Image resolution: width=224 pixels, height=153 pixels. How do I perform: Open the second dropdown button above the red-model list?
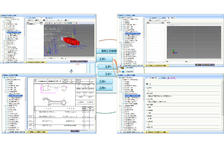[37, 20]
